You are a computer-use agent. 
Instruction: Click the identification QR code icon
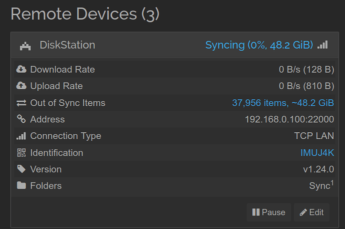(21, 152)
